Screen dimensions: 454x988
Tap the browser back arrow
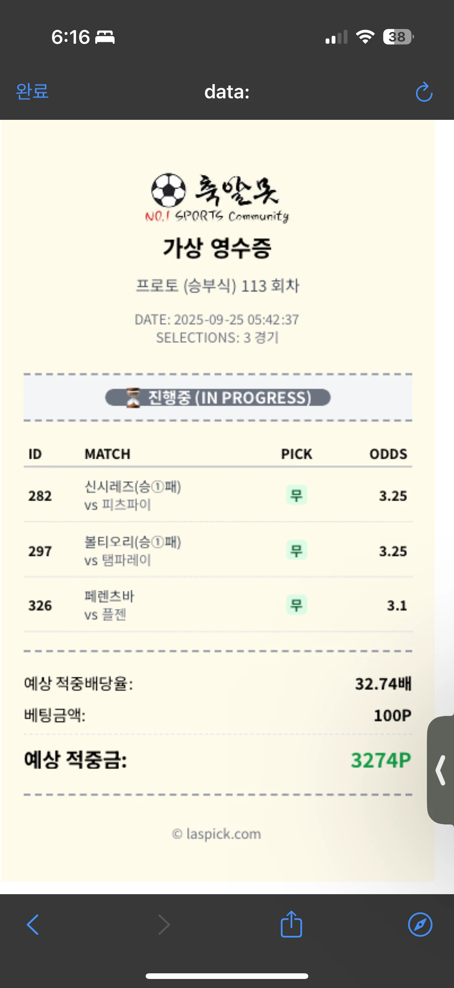(x=33, y=925)
